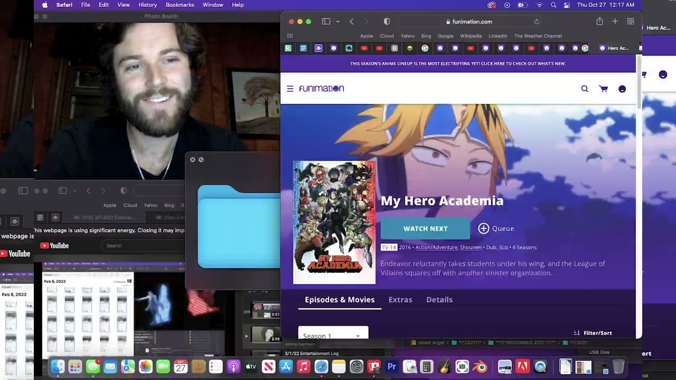Open the Season 1 dropdown
This screenshot has height=380, width=676.
pos(333,333)
